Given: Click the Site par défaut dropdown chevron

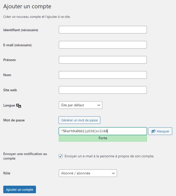Looking at the screenshot, I should tap(98, 105).
